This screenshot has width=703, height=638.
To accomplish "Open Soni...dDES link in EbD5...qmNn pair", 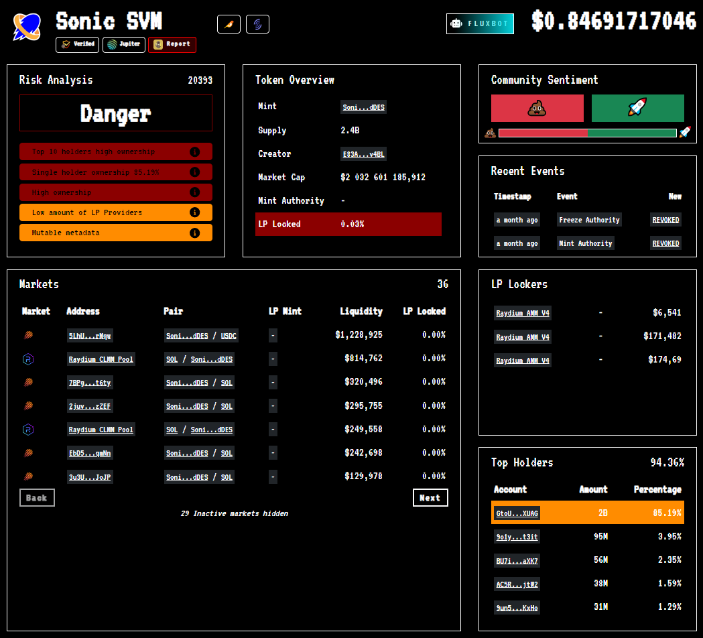I will pos(187,453).
